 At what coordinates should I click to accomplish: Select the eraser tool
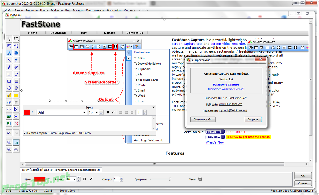(x=16, y=67)
